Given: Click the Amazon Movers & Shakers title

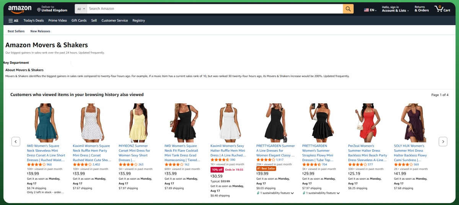Looking at the screenshot, I should [x=47, y=45].
